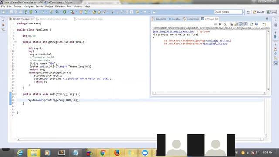279x157 pixels.
Task: Open the Run button dropdown arrow
Action: 68,12
